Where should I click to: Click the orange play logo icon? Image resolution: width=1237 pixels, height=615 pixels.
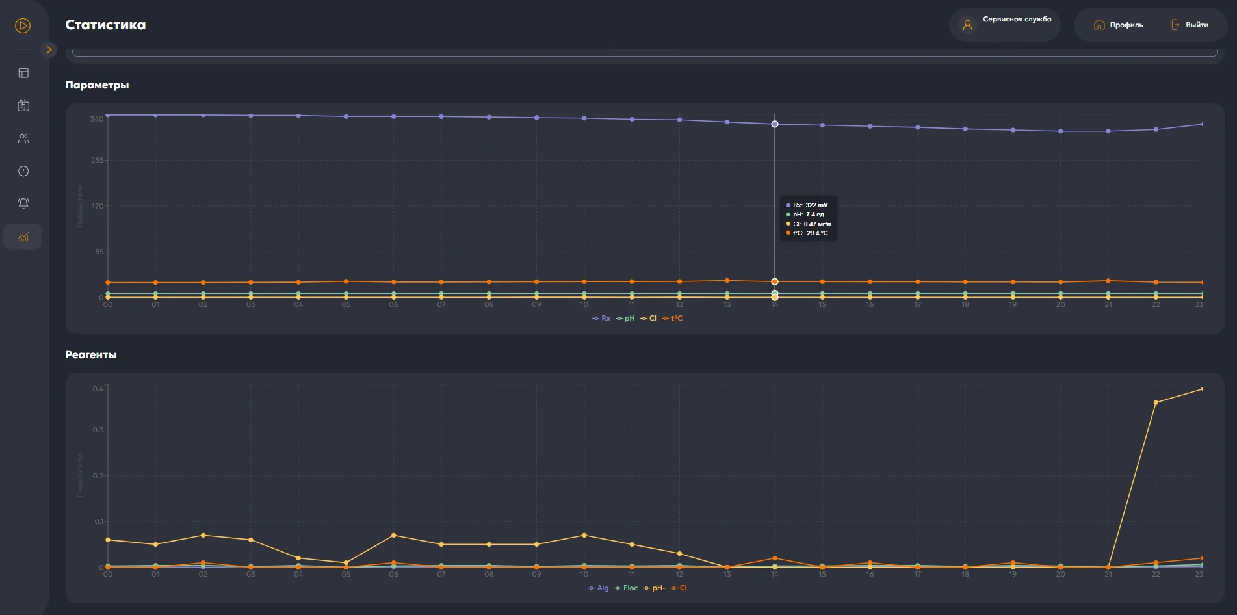(23, 26)
